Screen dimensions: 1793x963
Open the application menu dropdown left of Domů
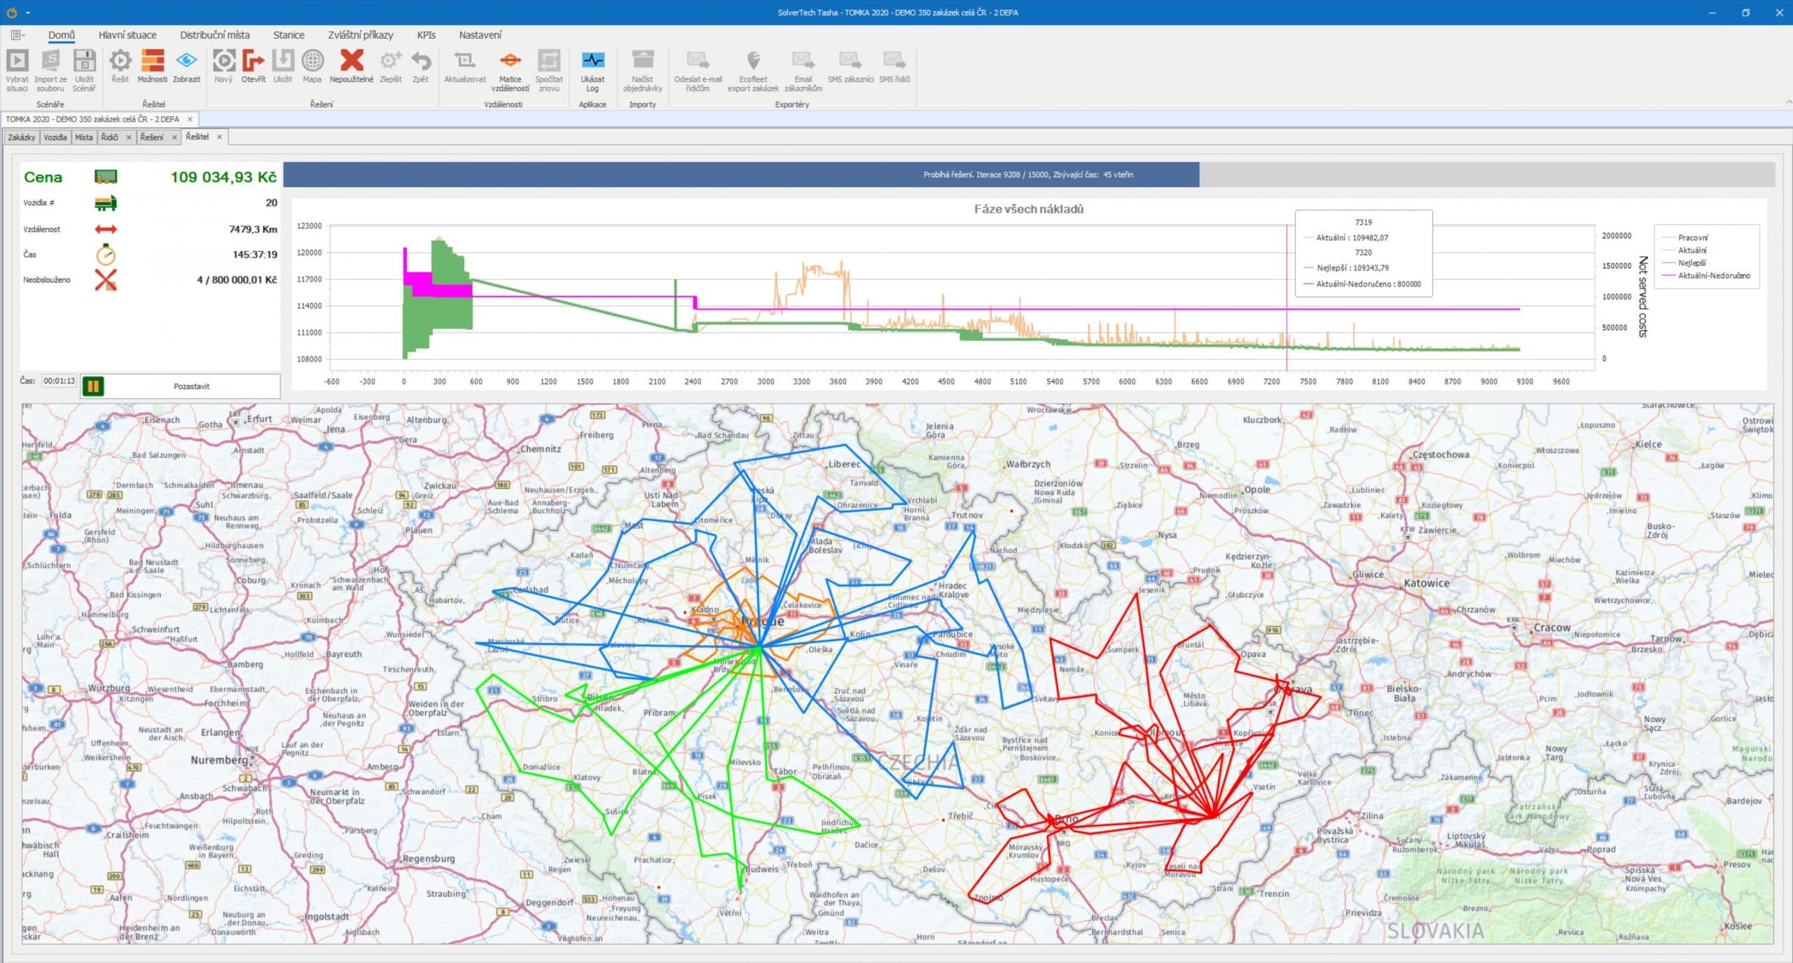[x=18, y=35]
